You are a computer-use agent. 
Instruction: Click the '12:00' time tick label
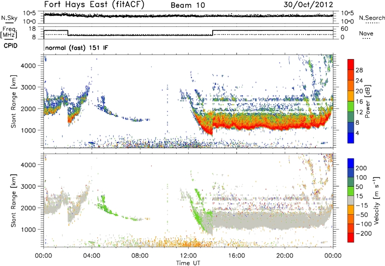pyautogui.click(x=188, y=256)
